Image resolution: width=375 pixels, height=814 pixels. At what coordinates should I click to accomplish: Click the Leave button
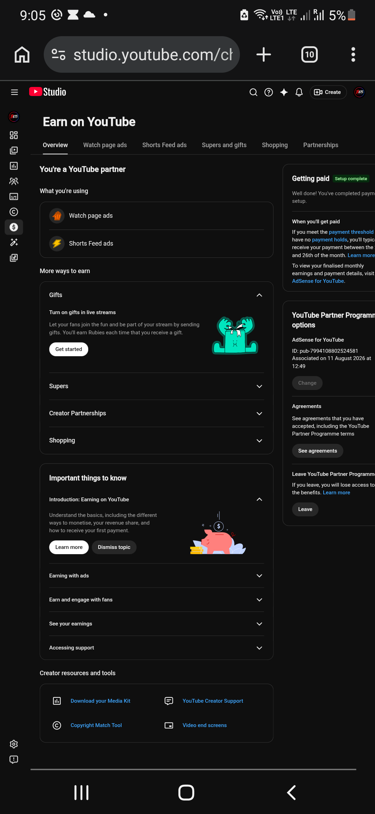click(305, 509)
